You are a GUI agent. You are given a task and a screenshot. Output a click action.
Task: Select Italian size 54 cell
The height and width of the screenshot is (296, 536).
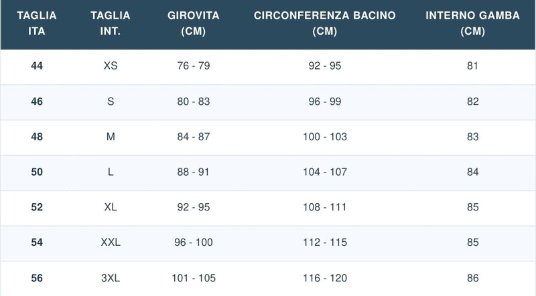coord(37,242)
